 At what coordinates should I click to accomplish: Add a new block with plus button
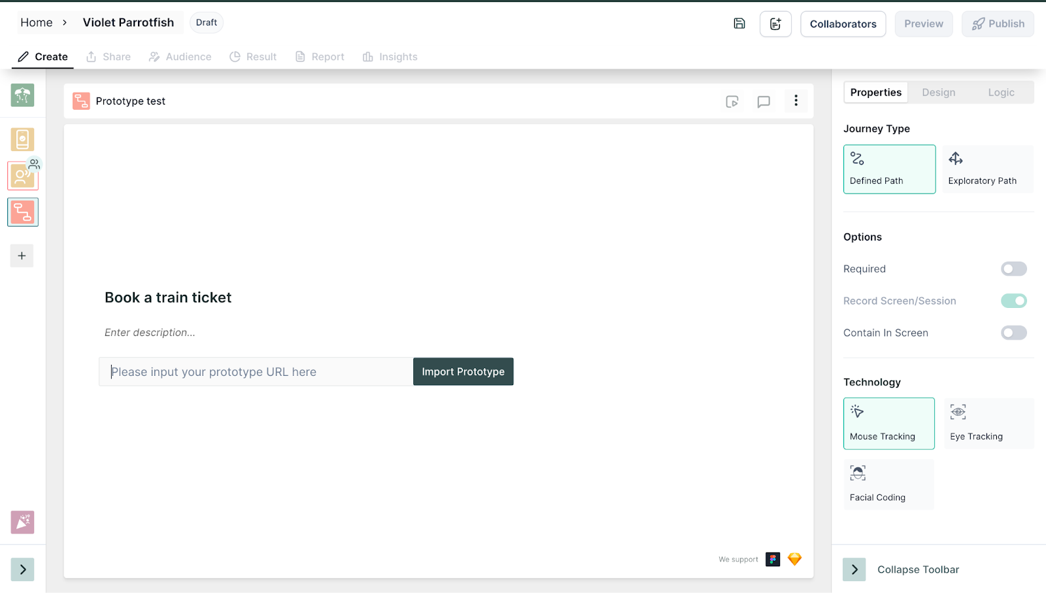click(22, 256)
